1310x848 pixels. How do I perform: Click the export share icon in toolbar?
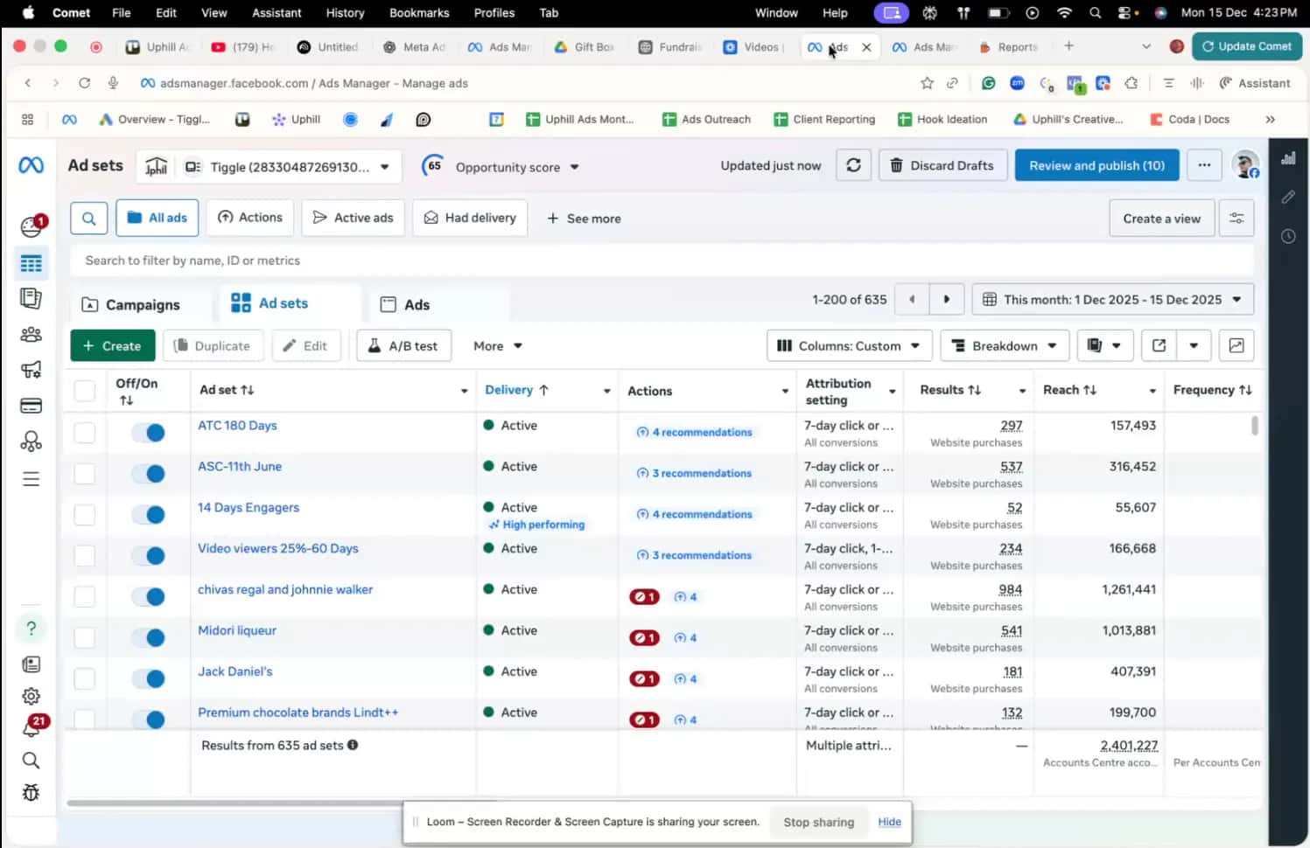click(x=1159, y=346)
